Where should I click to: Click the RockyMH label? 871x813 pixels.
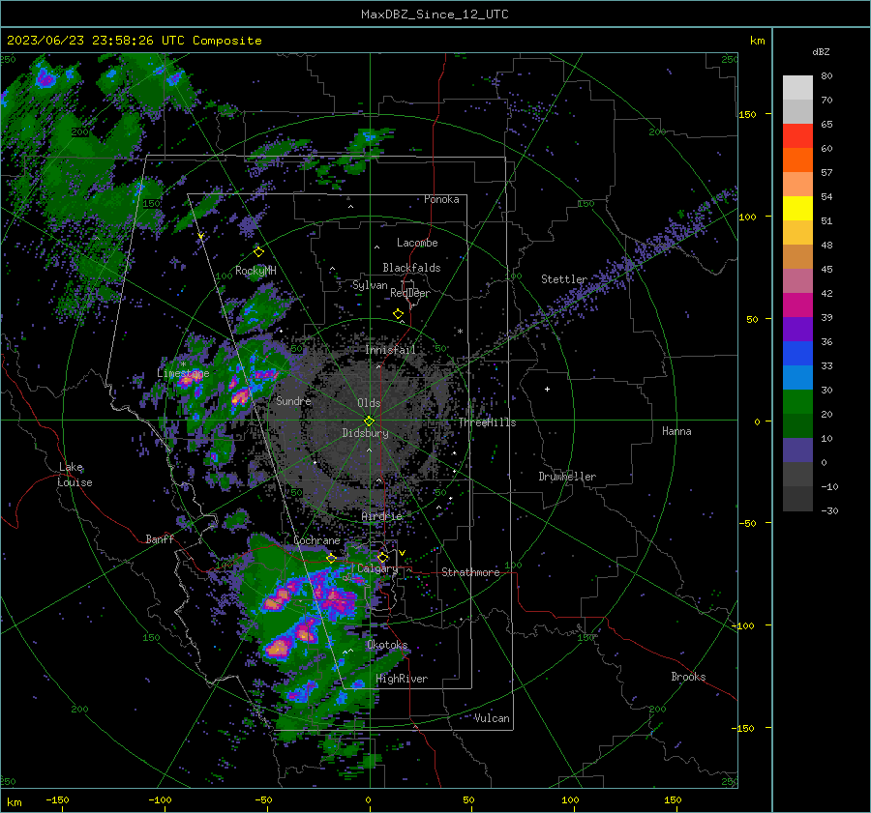click(255, 271)
